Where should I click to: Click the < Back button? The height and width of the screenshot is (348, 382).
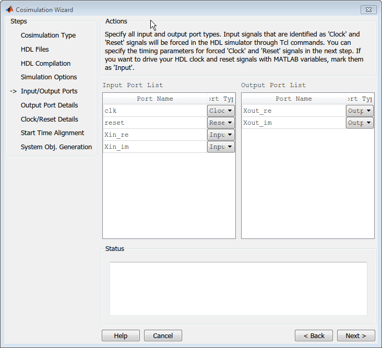coord(314,335)
